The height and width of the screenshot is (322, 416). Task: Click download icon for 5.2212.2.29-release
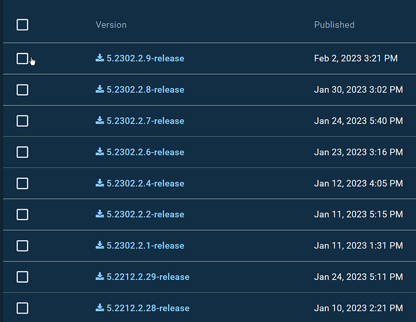click(100, 276)
